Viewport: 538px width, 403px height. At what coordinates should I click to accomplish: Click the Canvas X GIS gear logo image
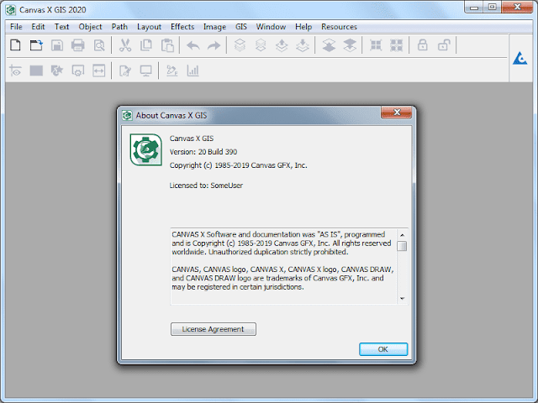145,149
